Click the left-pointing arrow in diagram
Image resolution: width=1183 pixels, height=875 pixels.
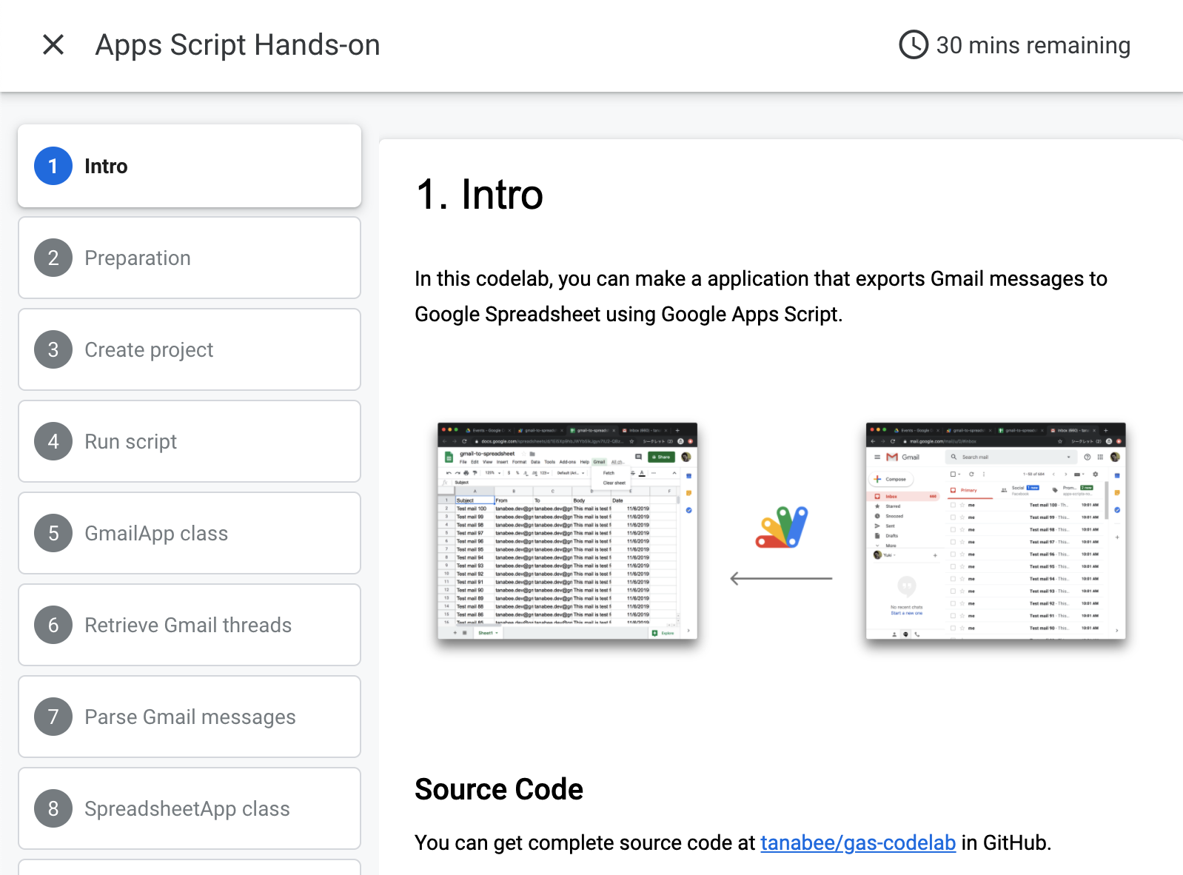tap(781, 578)
